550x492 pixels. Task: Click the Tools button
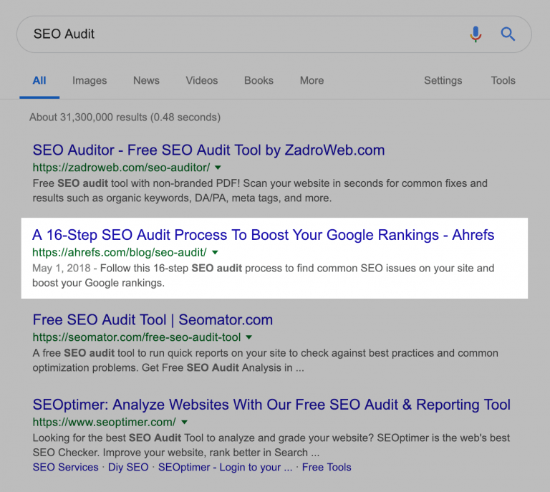[503, 80]
